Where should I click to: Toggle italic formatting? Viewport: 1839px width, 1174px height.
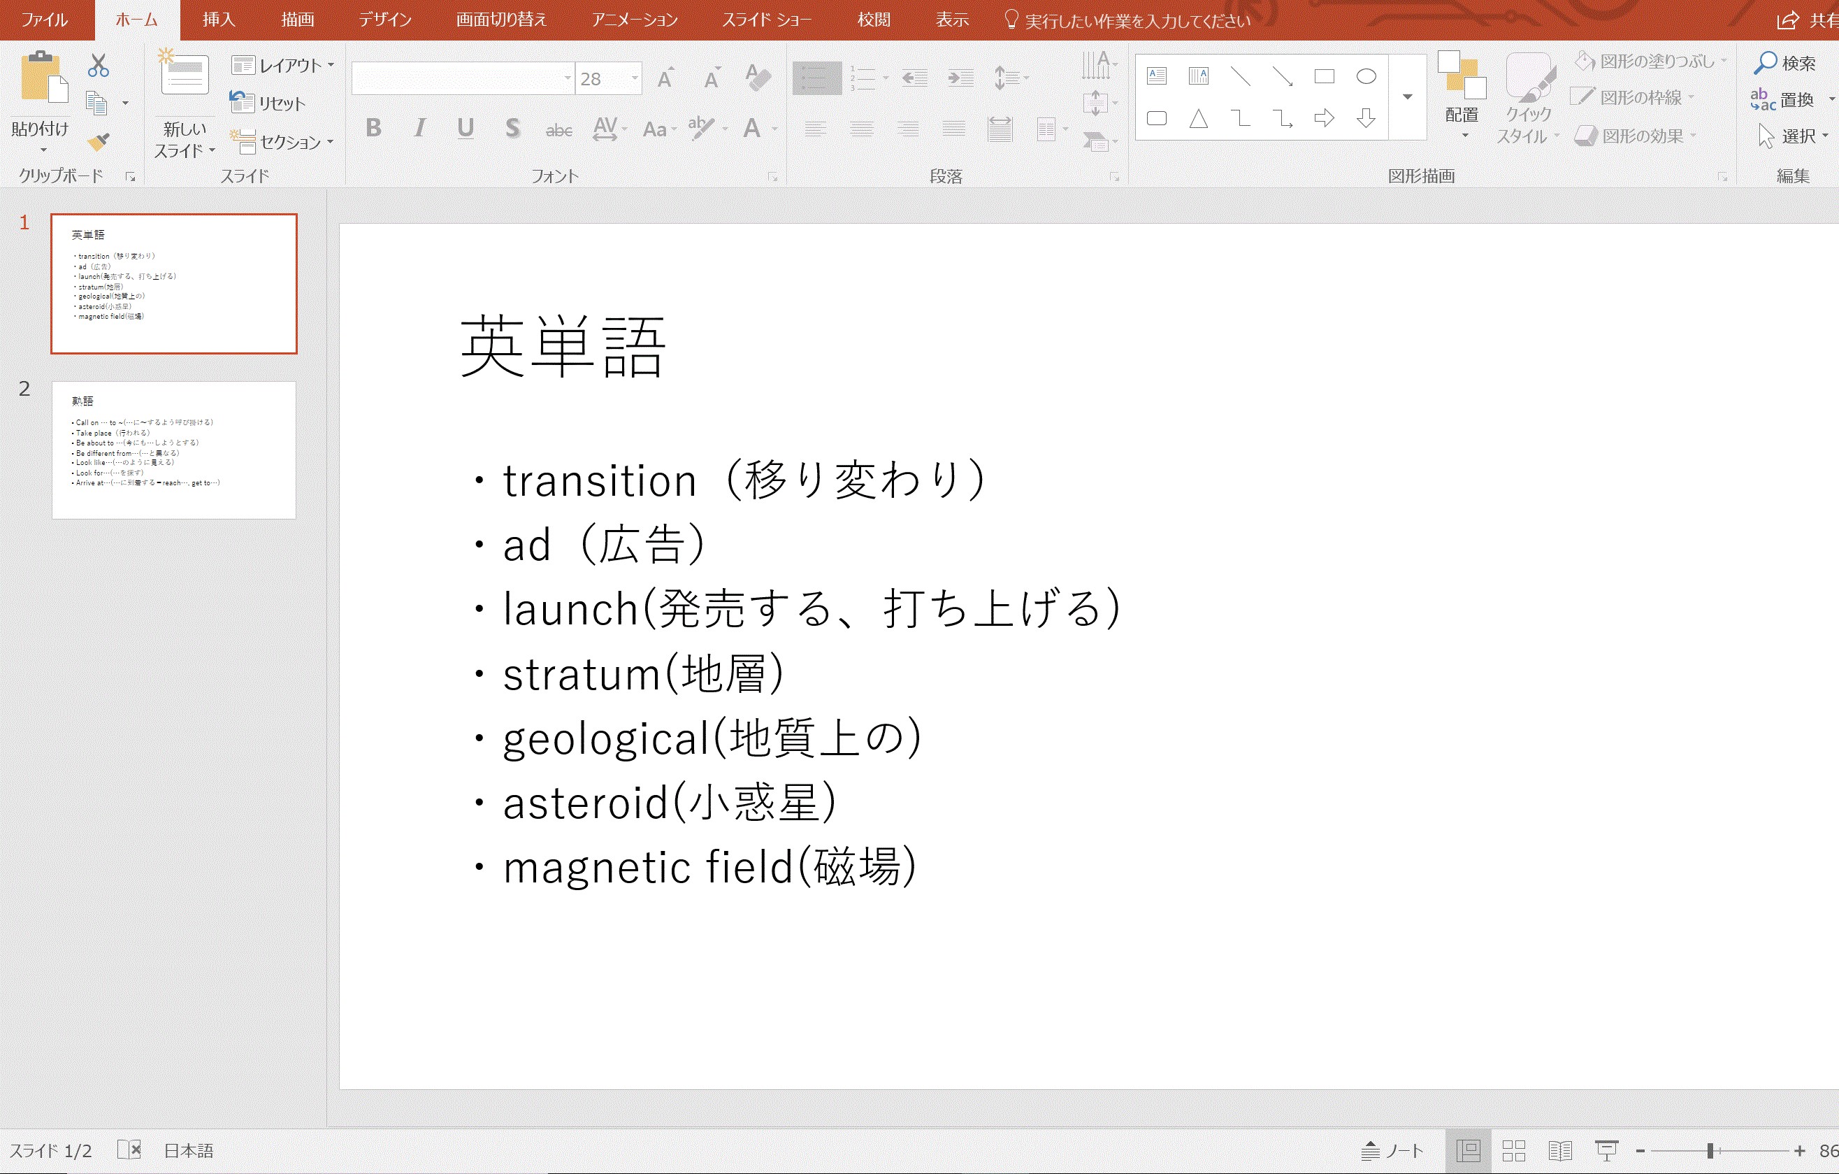click(x=419, y=129)
